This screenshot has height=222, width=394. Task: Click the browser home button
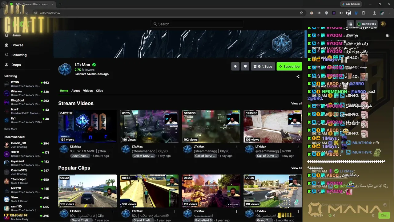27,13
